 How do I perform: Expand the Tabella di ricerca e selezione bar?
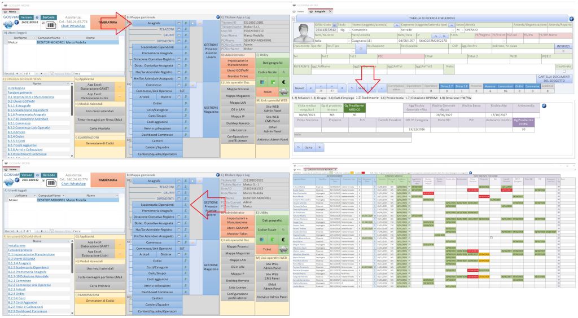coord(432,18)
